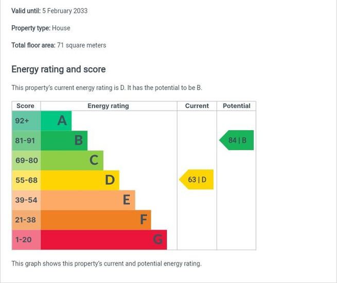Screen dimensions: 337x283
Task: Click the Energy rating and score heading
Action: pos(59,69)
